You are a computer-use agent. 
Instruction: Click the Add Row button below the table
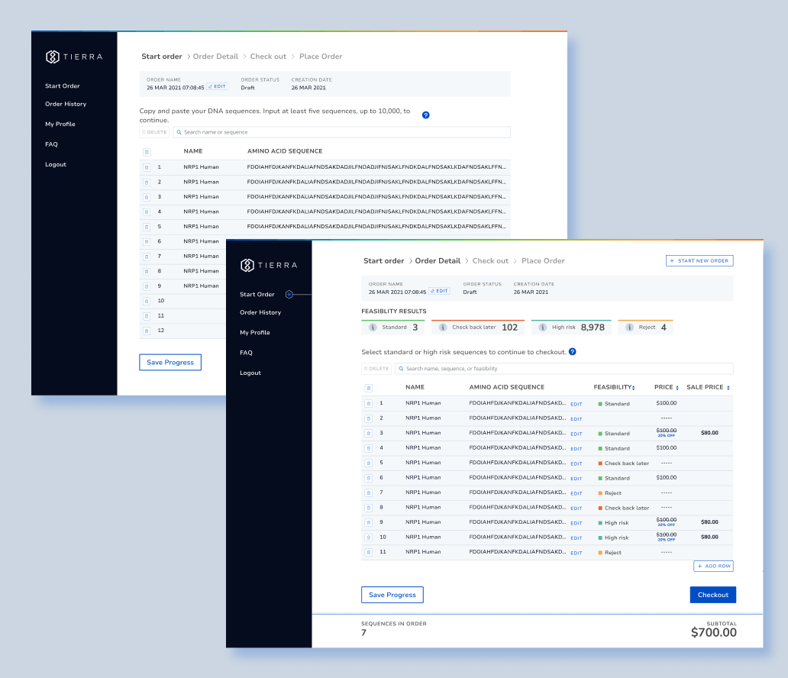(x=714, y=566)
